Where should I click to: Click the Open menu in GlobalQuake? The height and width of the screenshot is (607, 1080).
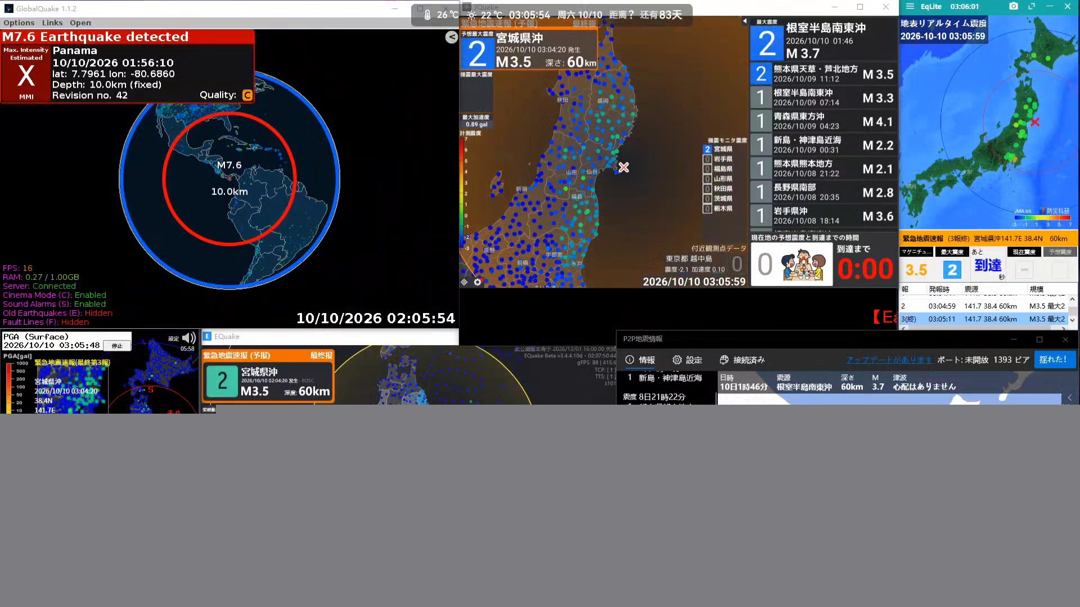(x=80, y=22)
